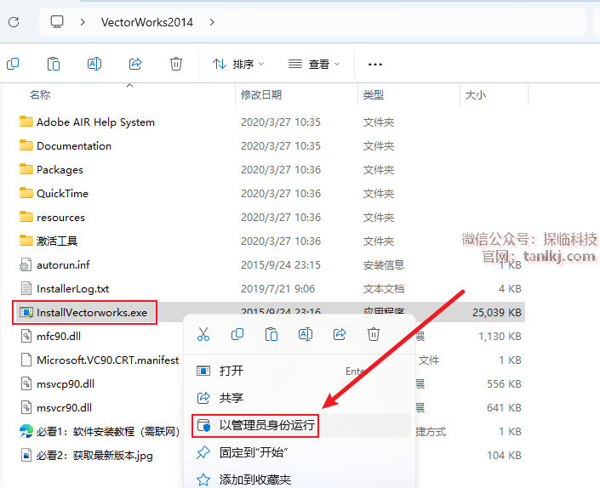Open the three-dots more options menu
This screenshot has height=488, width=600.
point(375,65)
